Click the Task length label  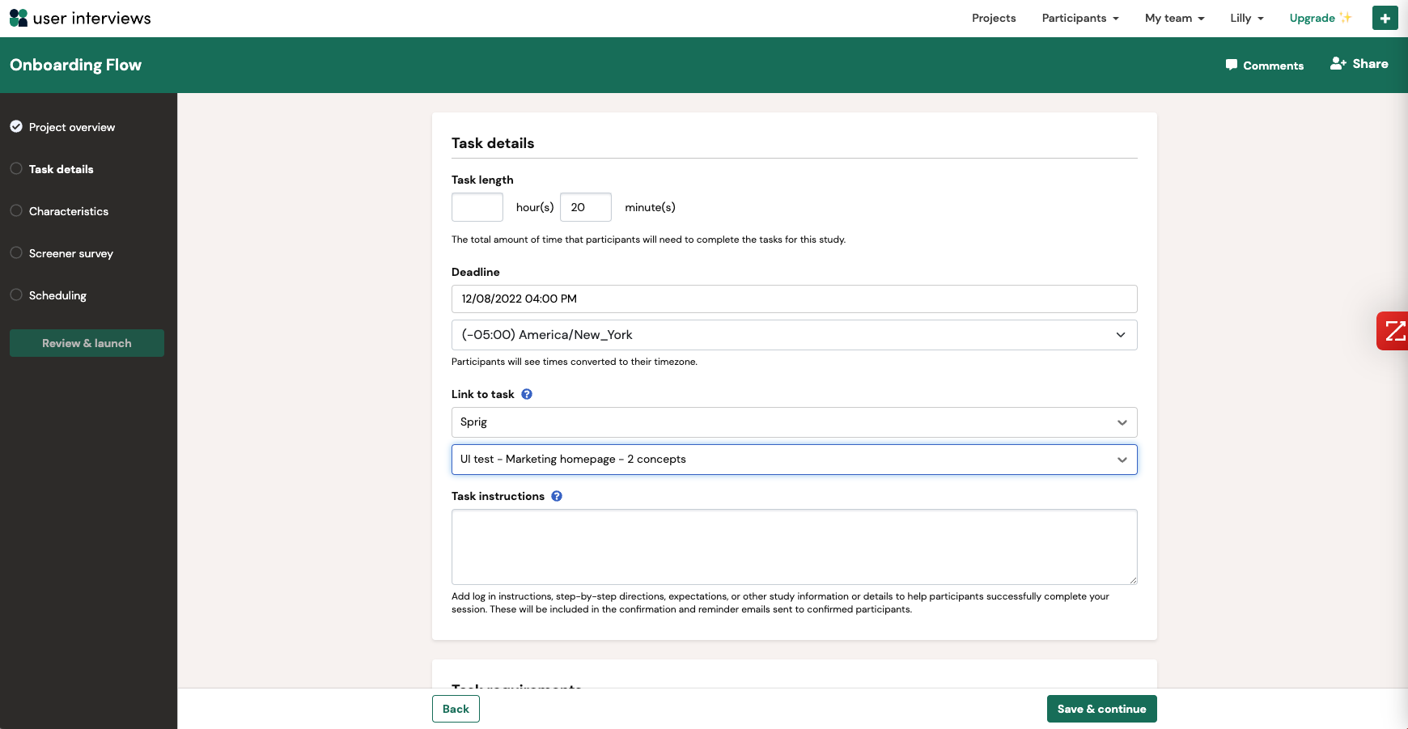coord(482,180)
